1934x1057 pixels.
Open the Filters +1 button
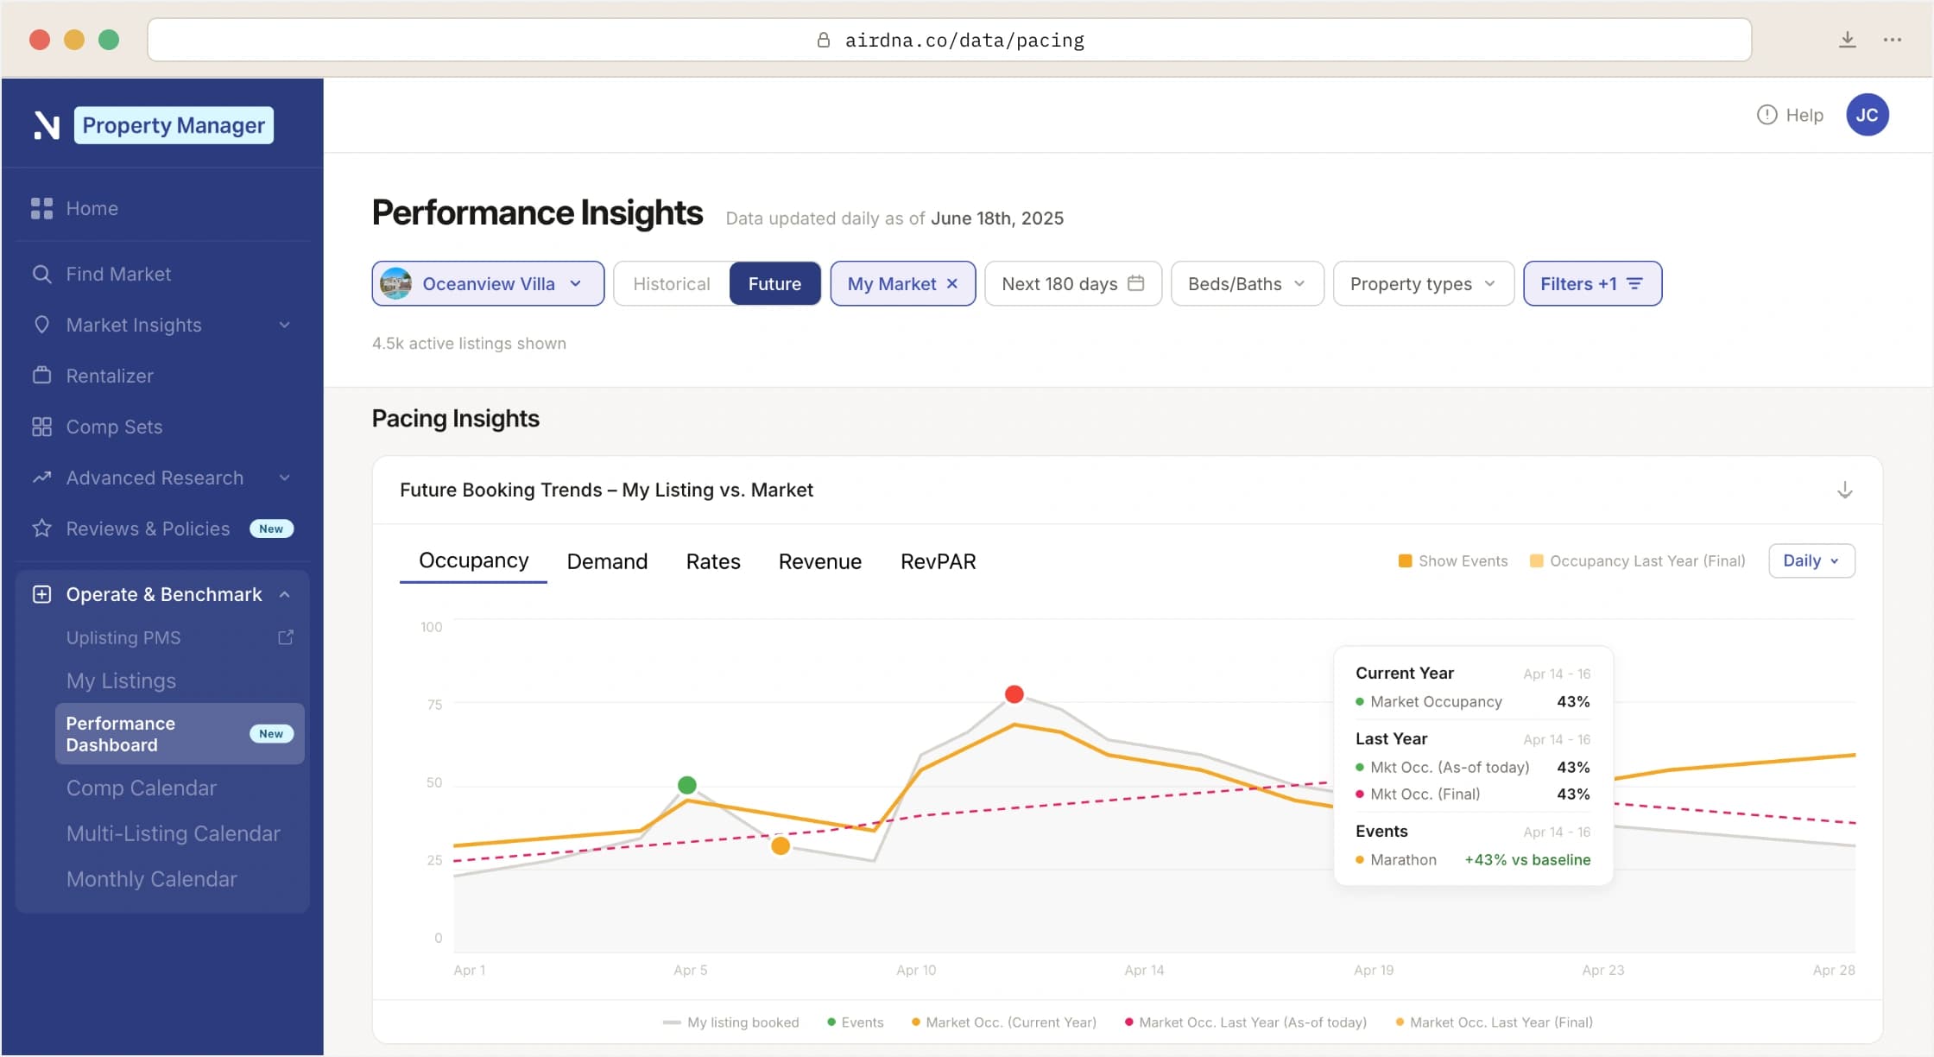pos(1591,283)
